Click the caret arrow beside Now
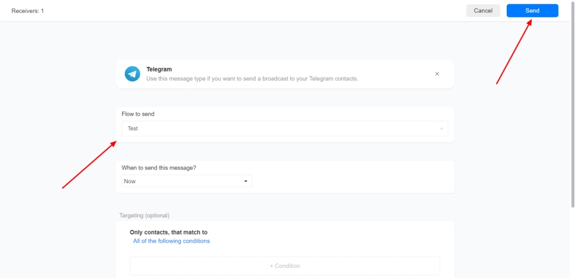Viewport: 576px width, 278px height. pyautogui.click(x=246, y=181)
